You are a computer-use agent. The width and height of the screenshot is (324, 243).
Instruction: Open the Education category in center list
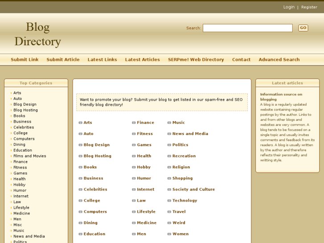pyautogui.click(x=94, y=234)
